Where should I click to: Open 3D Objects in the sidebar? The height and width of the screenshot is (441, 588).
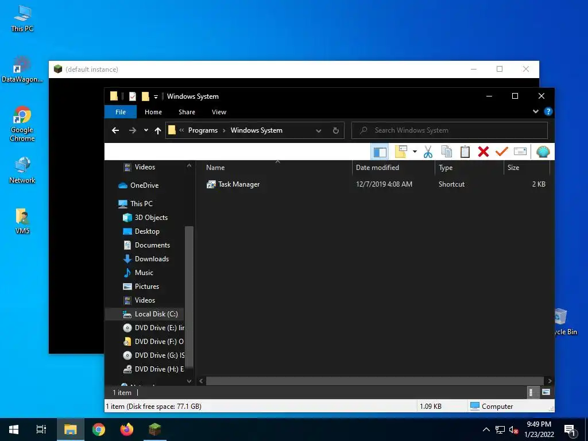point(151,218)
